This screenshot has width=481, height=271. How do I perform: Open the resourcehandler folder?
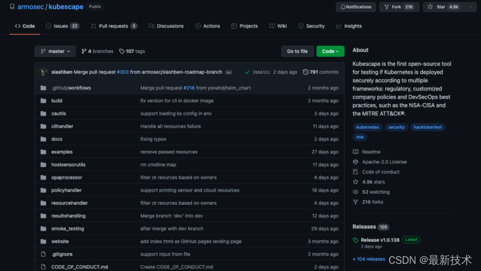click(70, 203)
